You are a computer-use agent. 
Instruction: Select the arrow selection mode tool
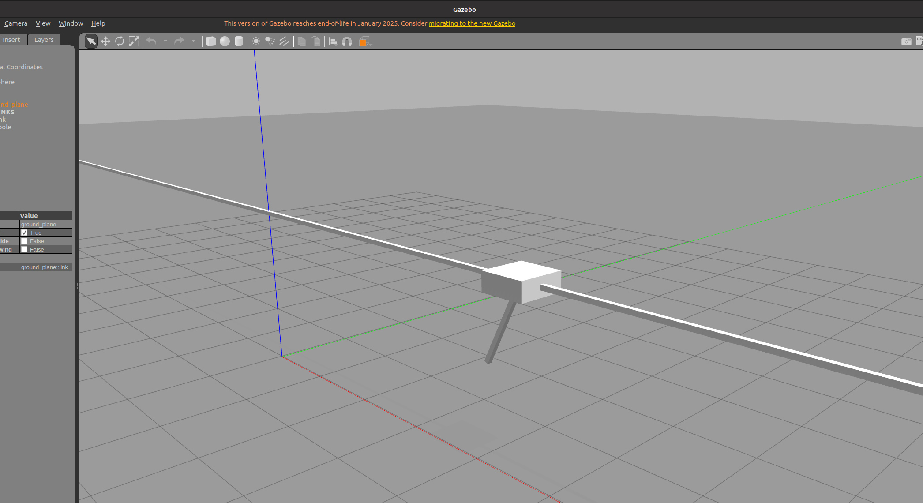click(x=91, y=41)
